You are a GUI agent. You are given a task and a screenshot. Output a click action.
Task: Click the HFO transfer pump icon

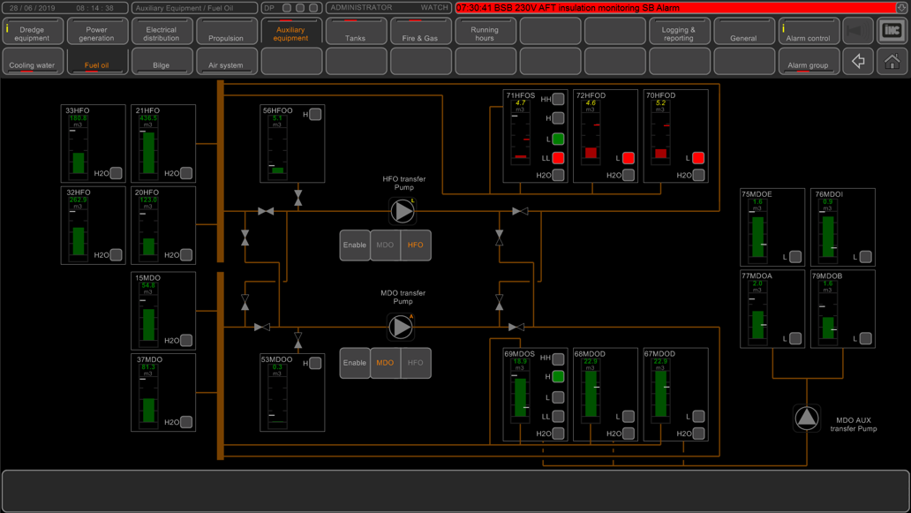pyautogui.click(x=403, y=211)
